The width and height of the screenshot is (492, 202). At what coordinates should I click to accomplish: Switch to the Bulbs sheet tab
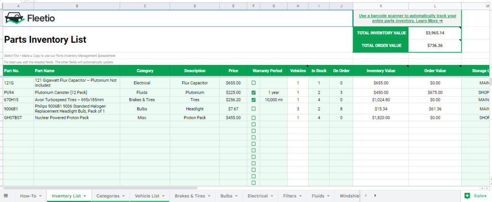tap(226, 196)
